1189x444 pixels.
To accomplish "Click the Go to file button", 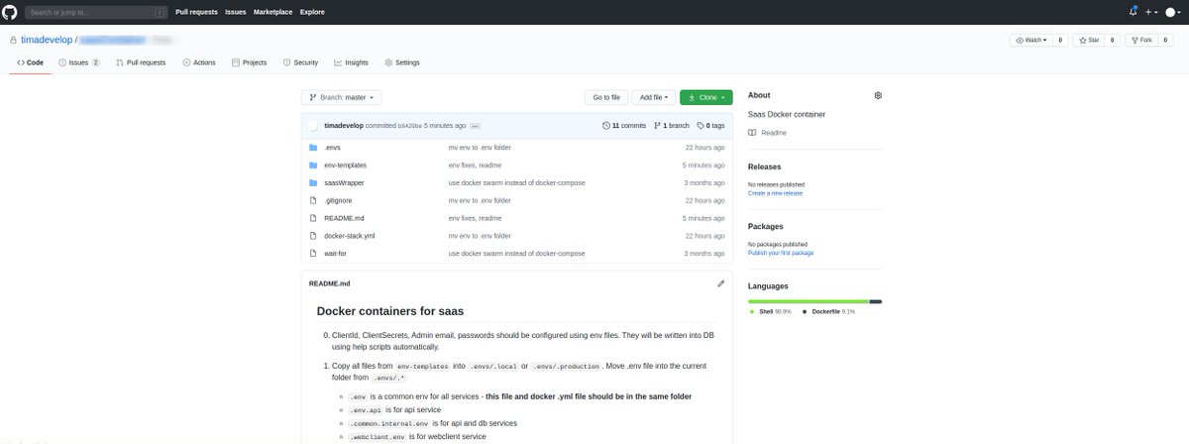I will point(606,97).
